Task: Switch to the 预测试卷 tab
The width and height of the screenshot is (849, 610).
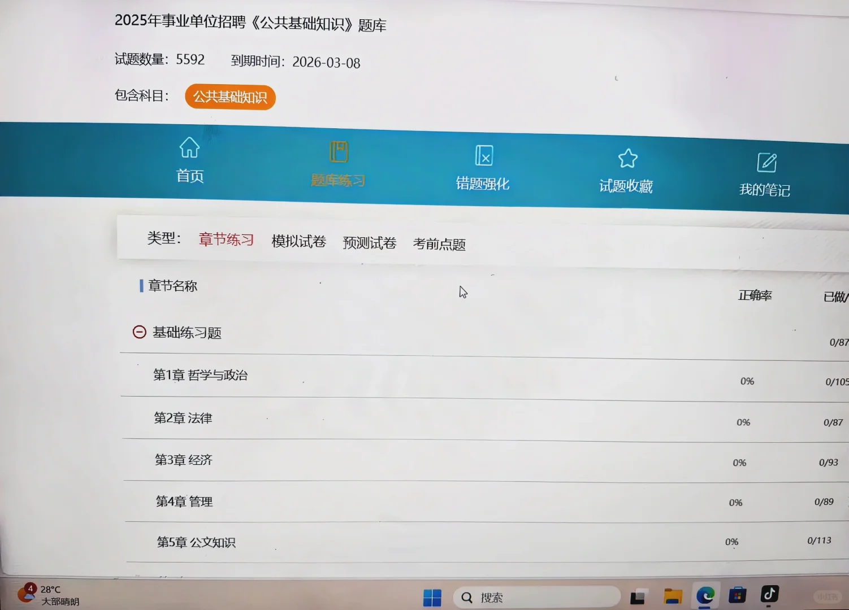Action: tap(369, 243)
